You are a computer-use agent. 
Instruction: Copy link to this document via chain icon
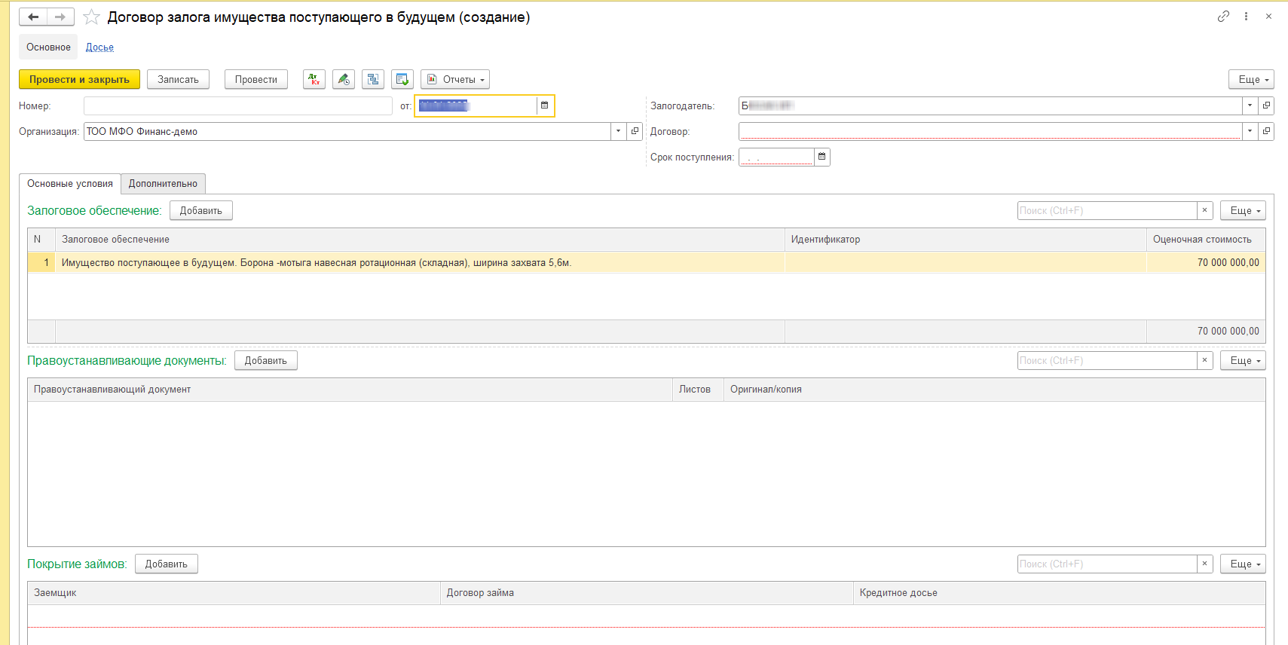(1223, 16)
